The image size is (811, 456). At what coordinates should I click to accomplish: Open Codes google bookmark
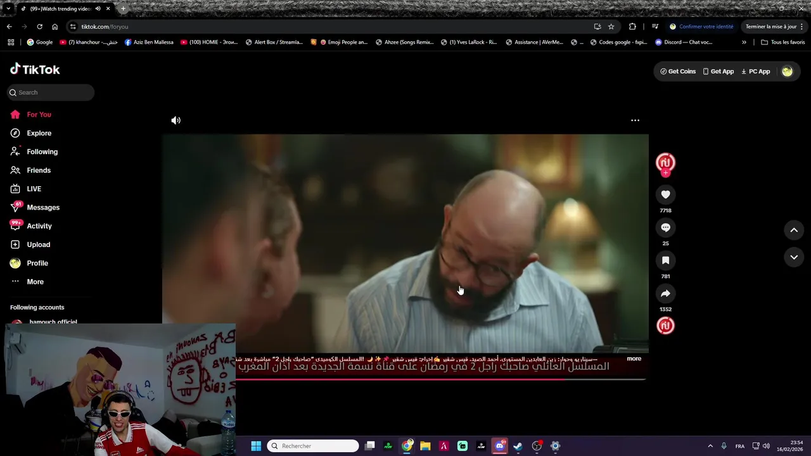click(618, 42)
